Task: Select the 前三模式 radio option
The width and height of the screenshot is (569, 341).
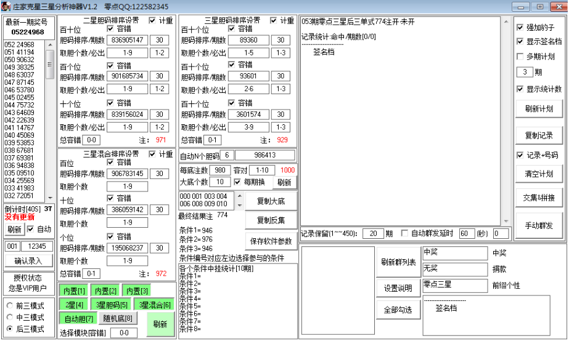Action: [x=9, y=305]
